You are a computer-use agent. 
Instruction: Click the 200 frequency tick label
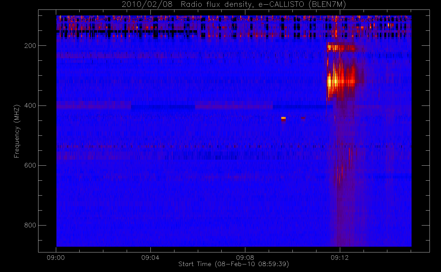[x=30, y=46]
